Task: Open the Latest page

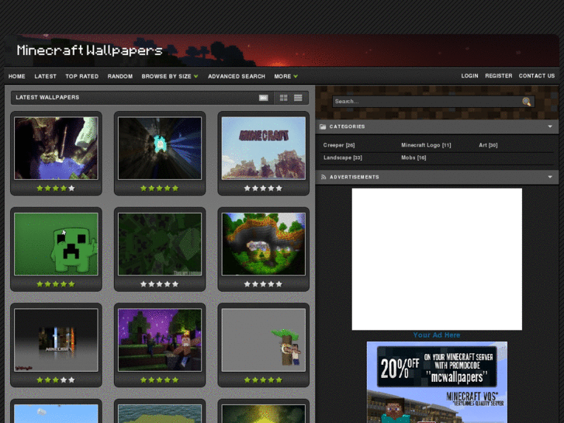Action: click(x=45, y=76)
